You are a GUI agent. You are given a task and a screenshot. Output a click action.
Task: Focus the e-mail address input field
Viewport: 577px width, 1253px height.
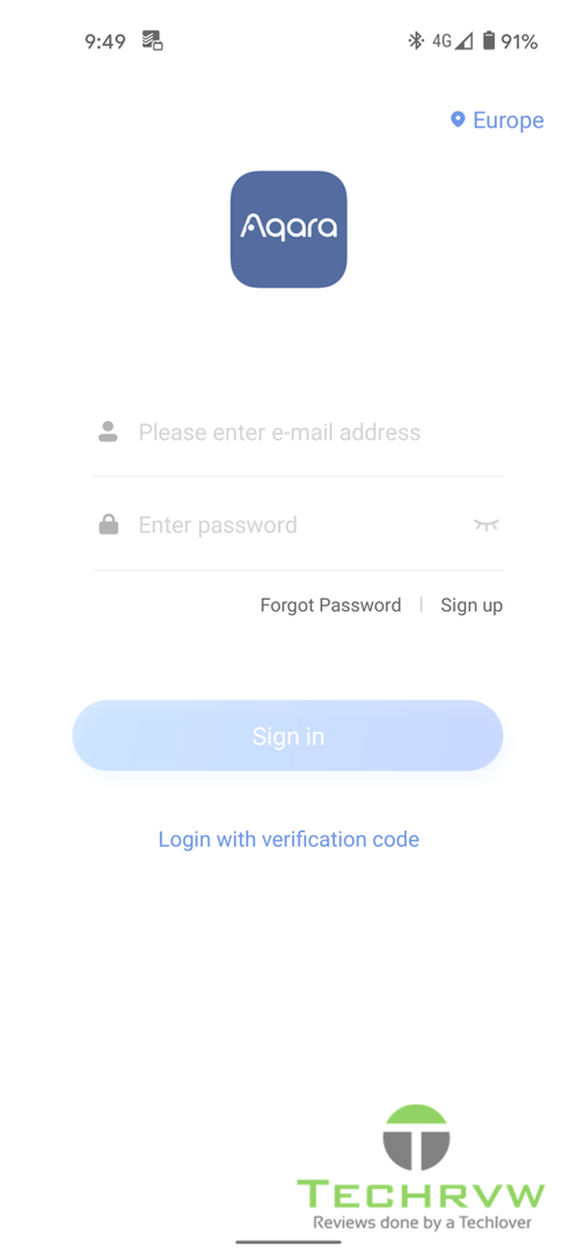298,432
